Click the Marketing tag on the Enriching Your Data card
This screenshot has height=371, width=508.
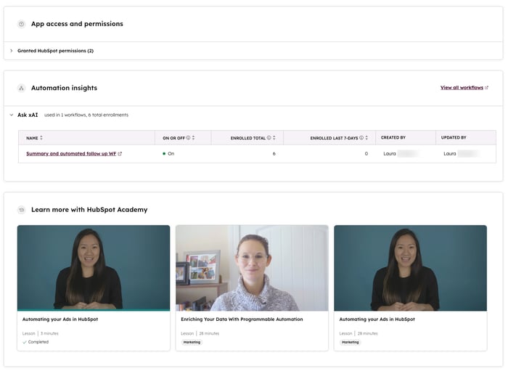tap(192, 343)
